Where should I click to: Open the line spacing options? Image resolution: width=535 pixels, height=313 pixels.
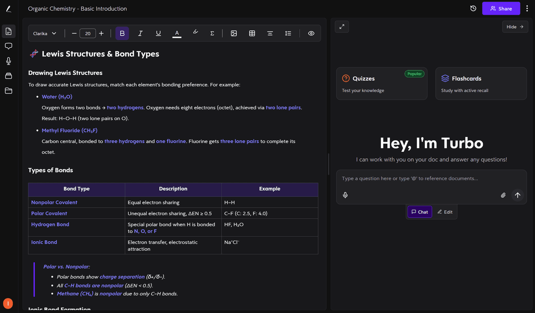[x=288, y=33]
